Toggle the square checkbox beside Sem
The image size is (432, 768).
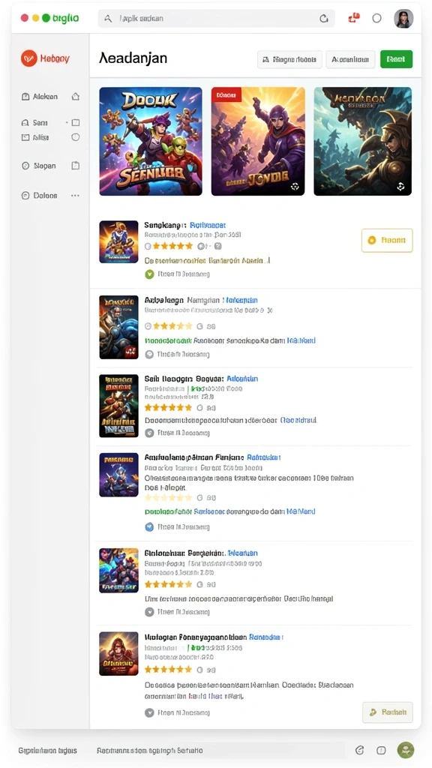(76, 122)
